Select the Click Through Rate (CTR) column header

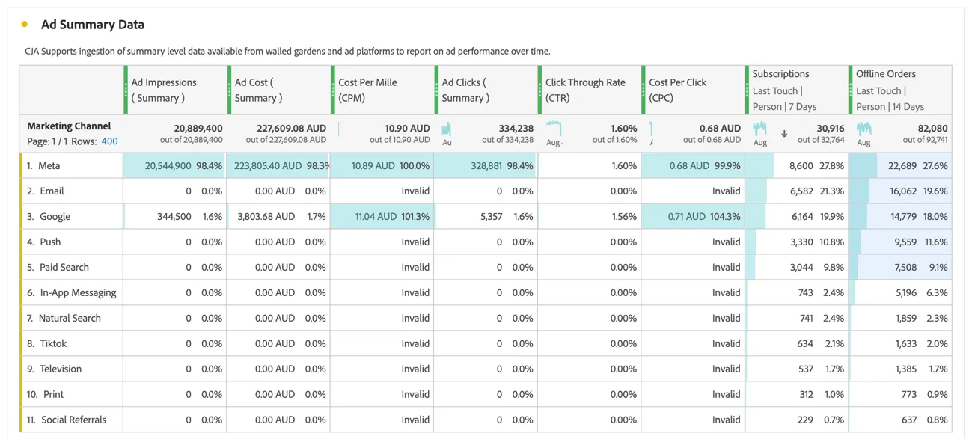point(590,90)
